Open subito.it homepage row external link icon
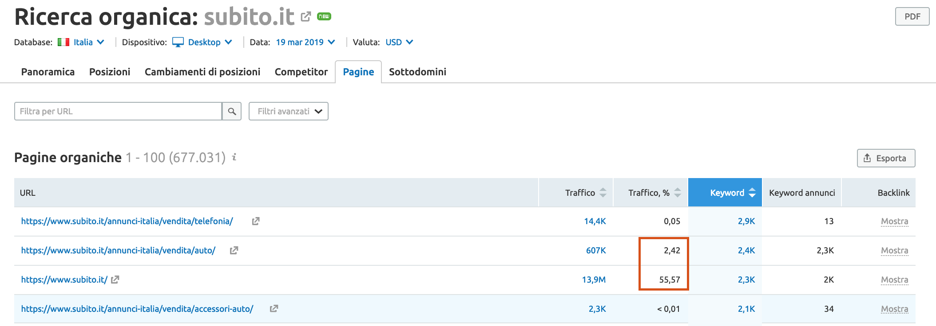The width and height of the screenshot is (936, 326). 115,279
